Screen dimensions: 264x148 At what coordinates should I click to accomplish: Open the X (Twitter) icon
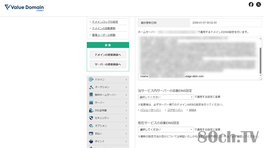pyautogui.click(x=258, y=4)
